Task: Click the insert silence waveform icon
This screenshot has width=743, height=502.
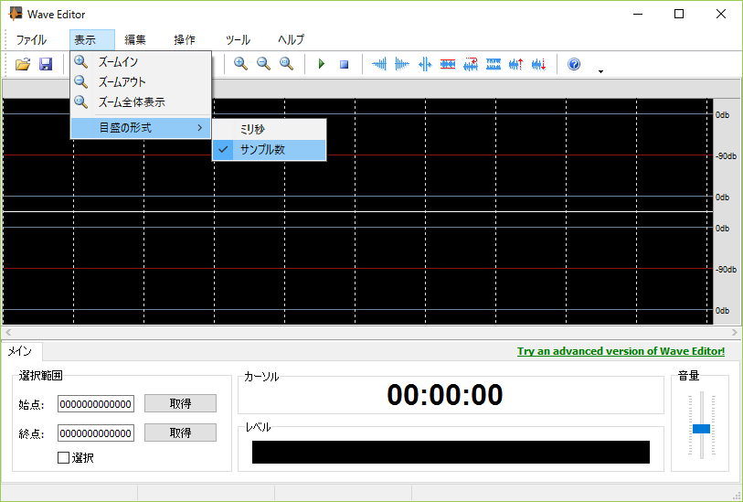Action: [425, 63]
